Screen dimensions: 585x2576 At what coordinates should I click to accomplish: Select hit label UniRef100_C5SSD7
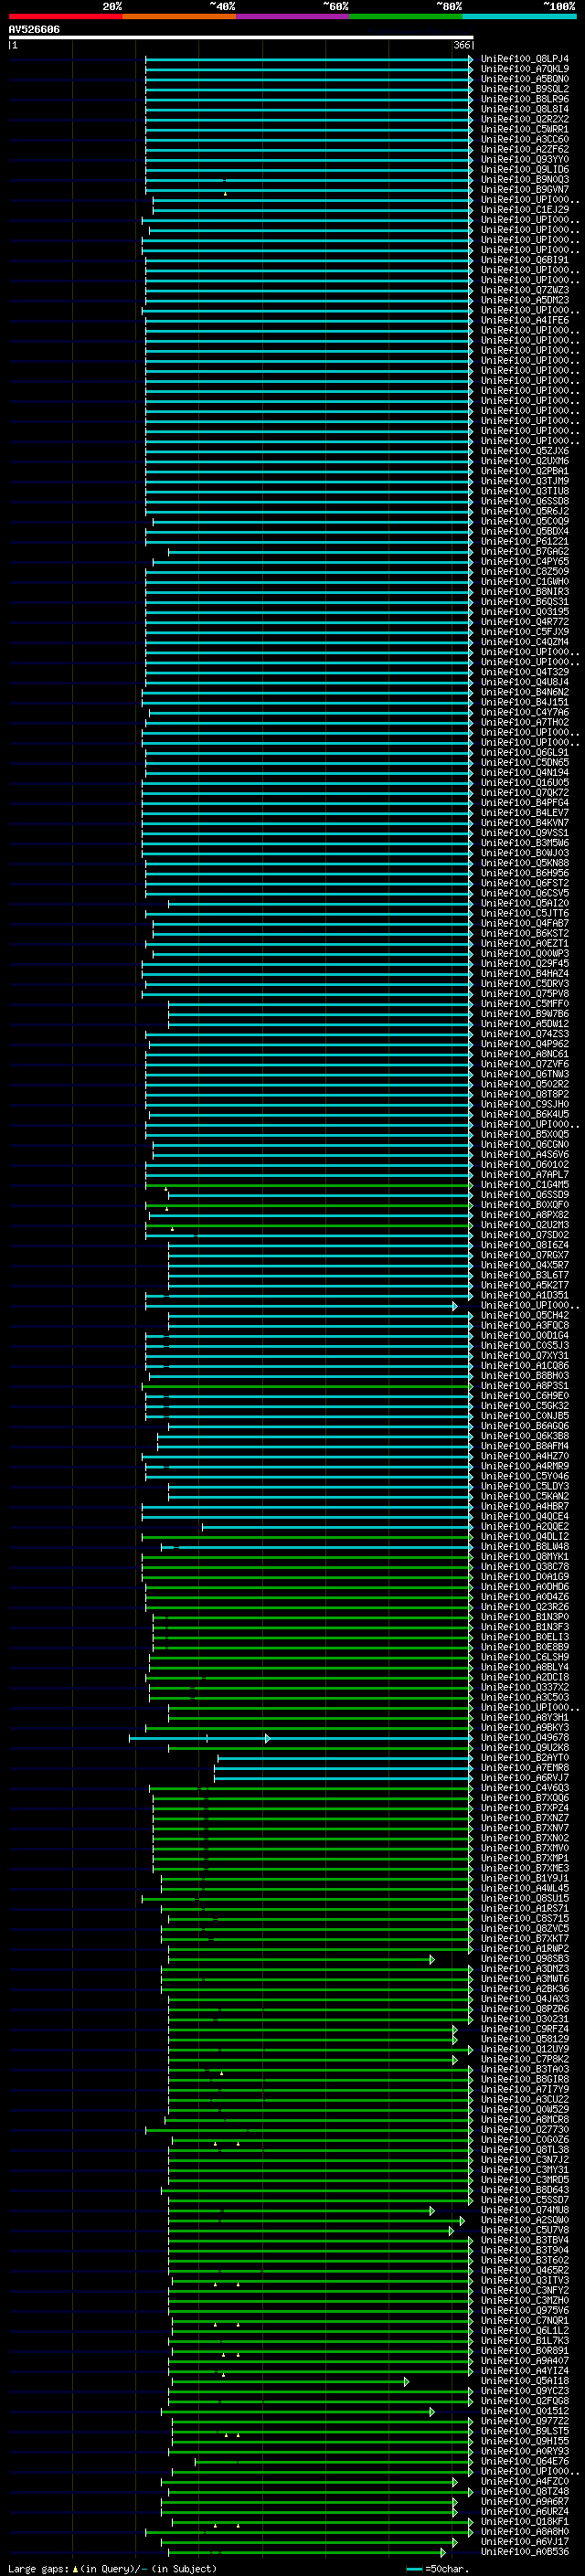(525, 2200)
